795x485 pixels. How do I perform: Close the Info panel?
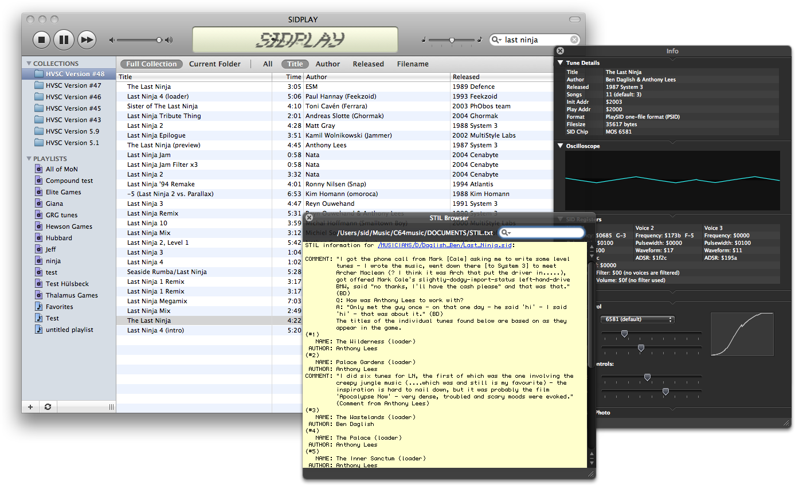tap(561, 51)
